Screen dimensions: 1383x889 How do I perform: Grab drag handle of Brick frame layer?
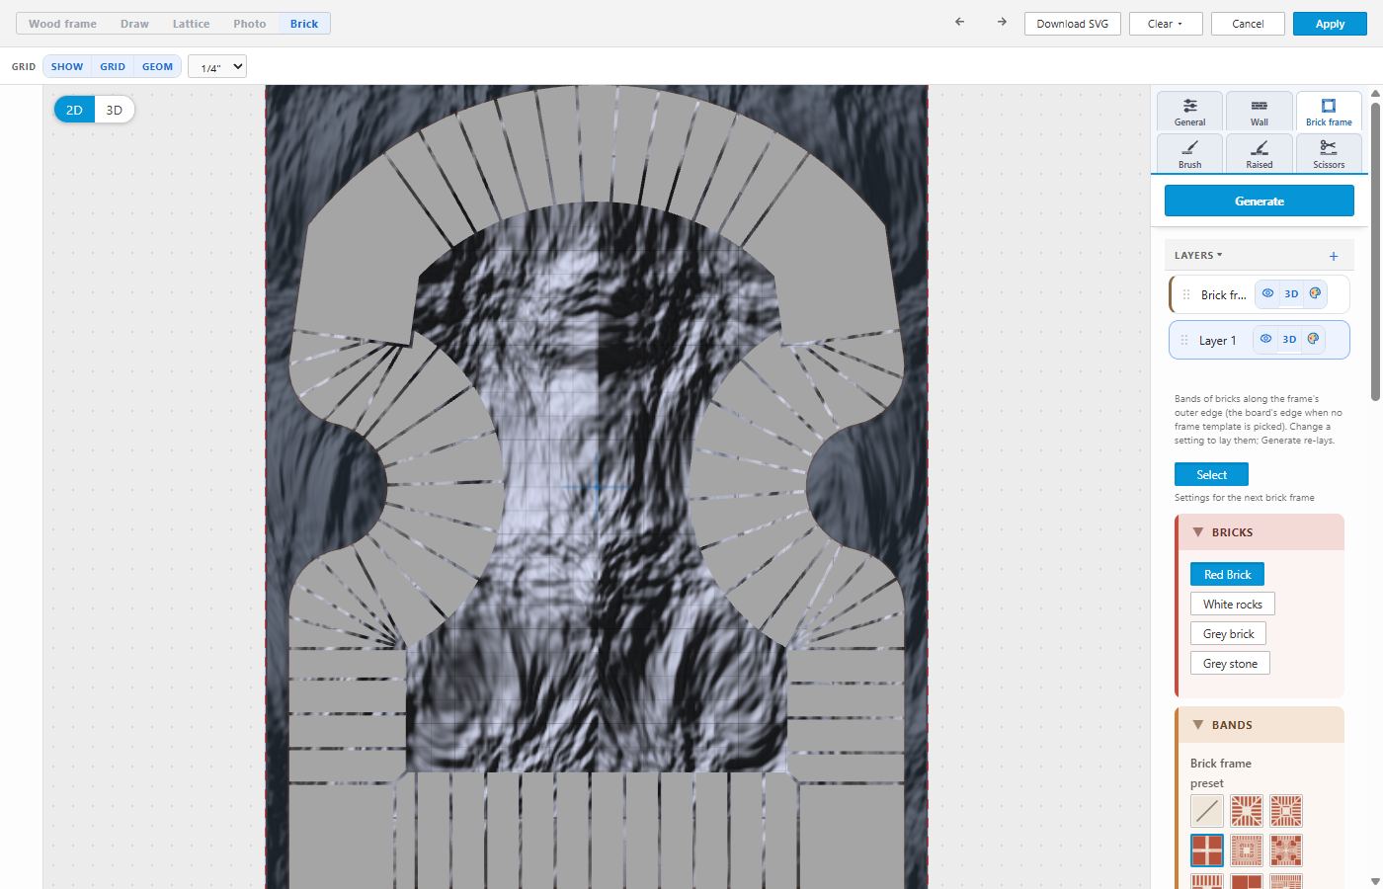(1186, 294)
